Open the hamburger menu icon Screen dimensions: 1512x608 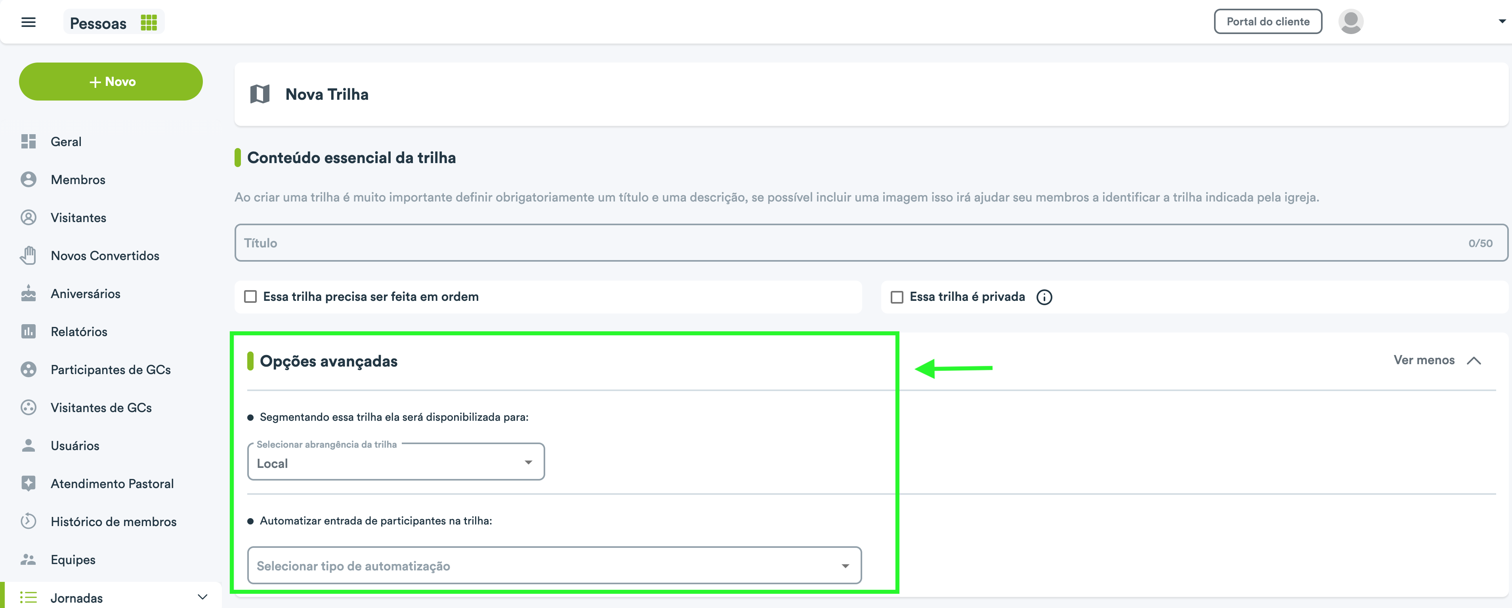[x=28, y=22]
